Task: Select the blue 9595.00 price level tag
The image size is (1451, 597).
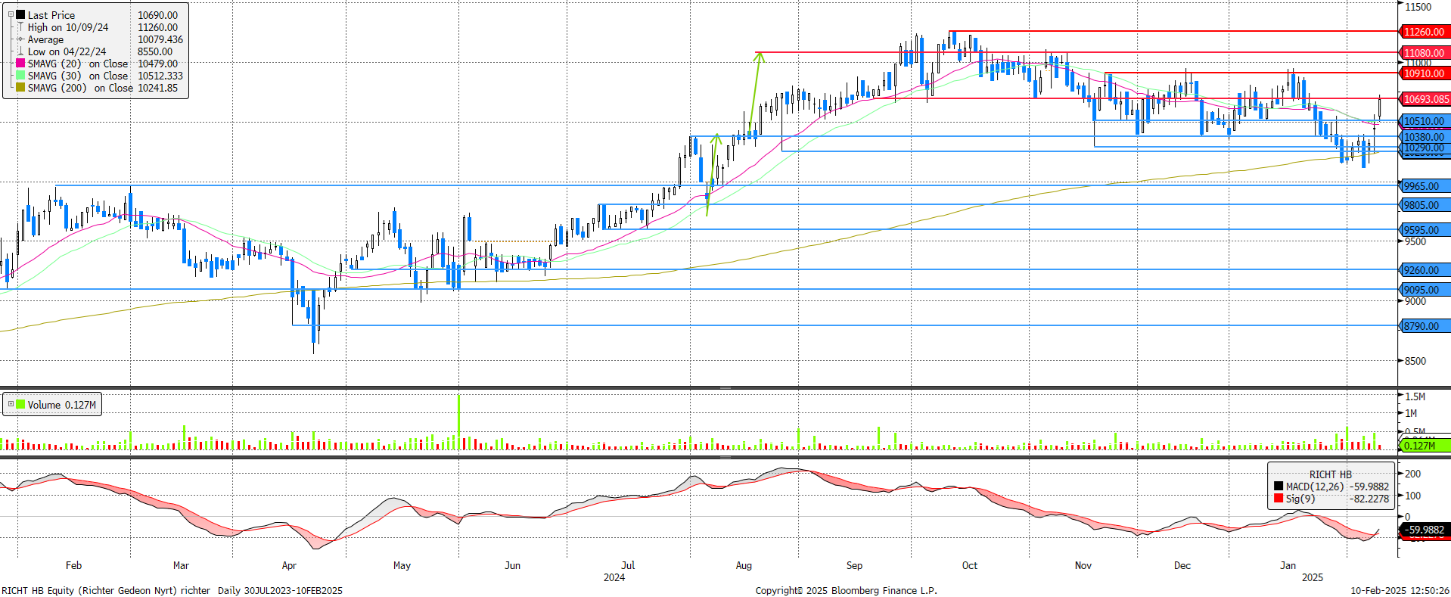Action: coord(1425,230)
